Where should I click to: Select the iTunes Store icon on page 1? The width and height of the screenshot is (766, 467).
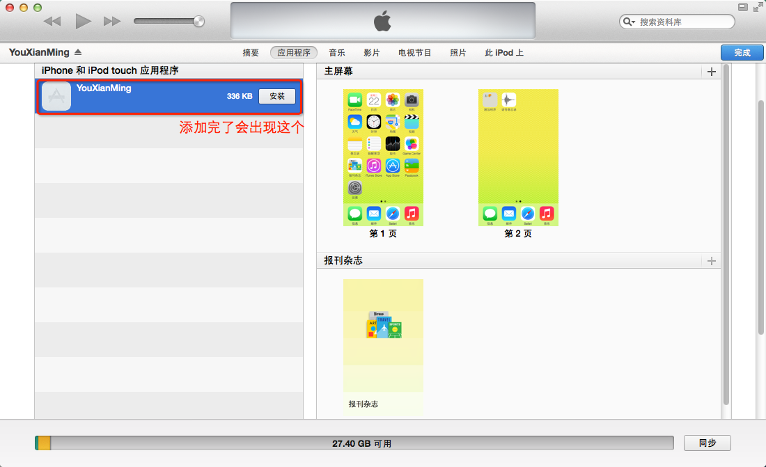374,166
